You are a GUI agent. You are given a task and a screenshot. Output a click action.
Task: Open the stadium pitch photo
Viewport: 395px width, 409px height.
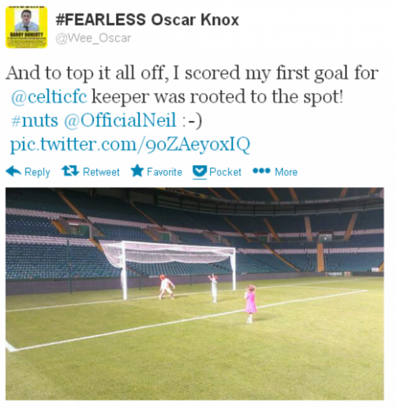(x=194, y=294)
